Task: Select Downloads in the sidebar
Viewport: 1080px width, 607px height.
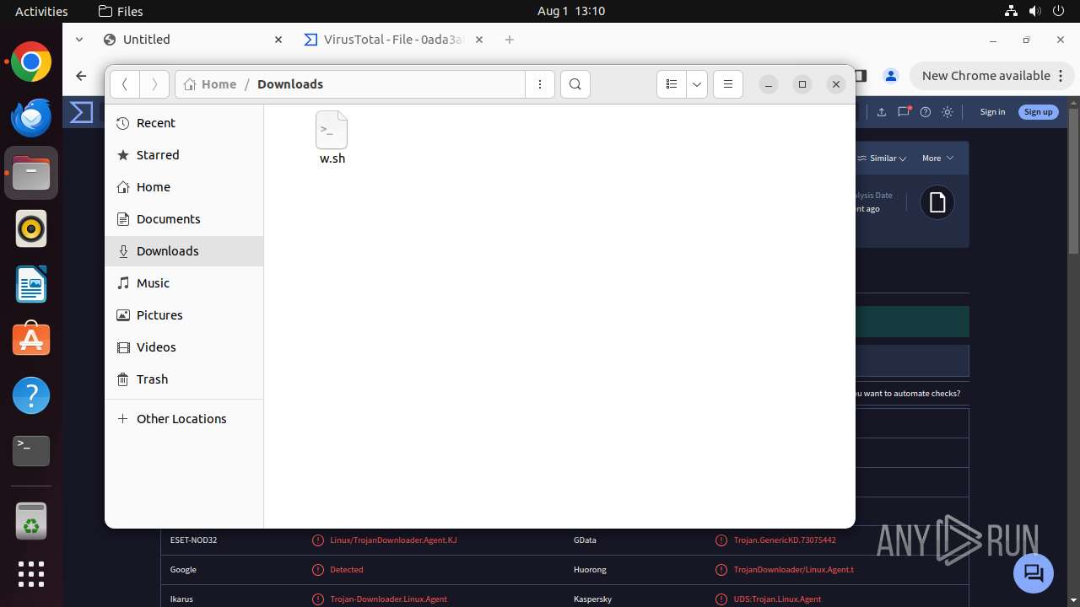Action: tap(184, 251)
